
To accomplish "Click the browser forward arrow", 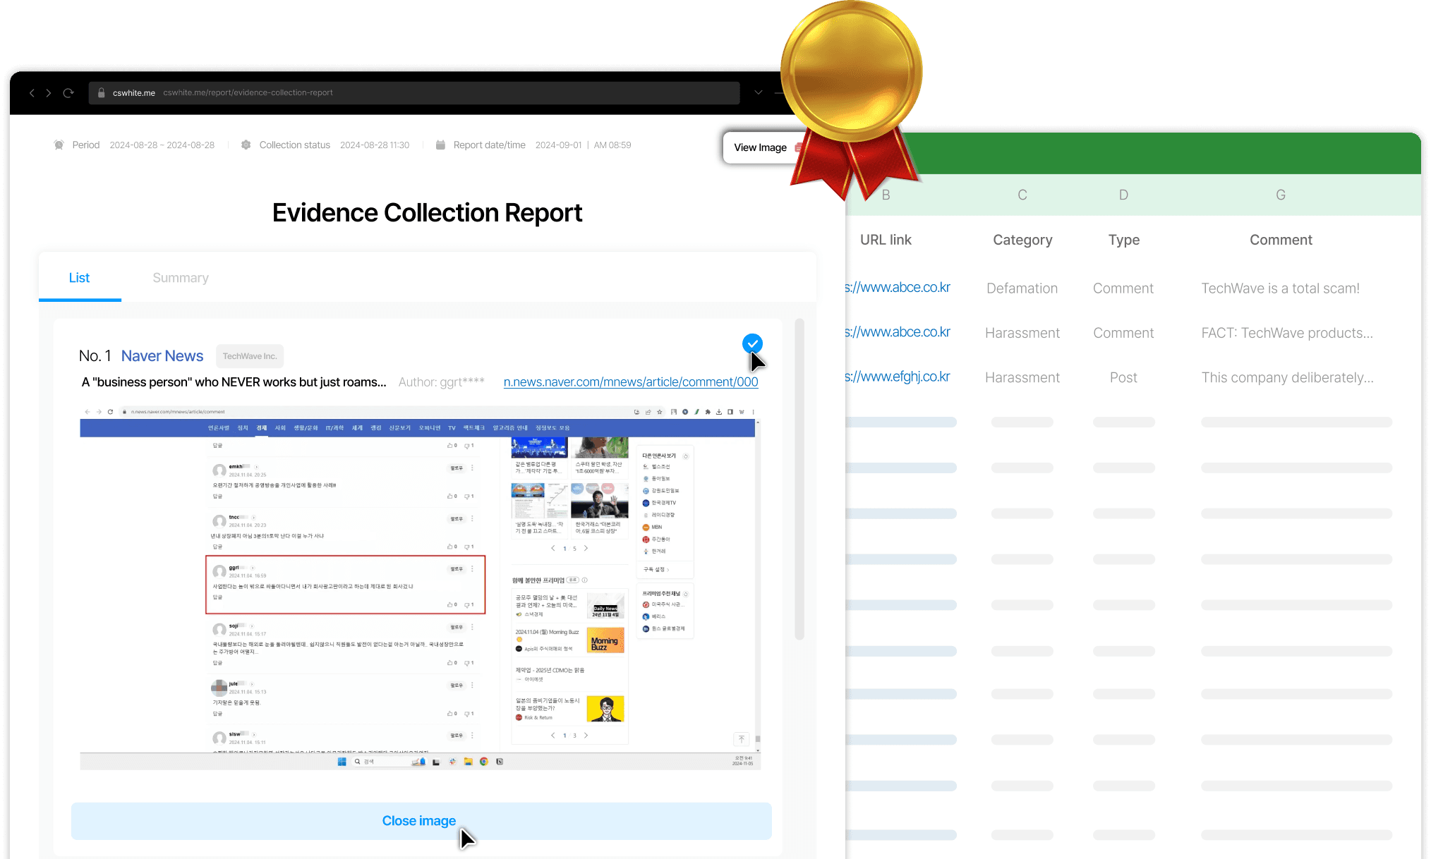I will (x=49, y=93).
